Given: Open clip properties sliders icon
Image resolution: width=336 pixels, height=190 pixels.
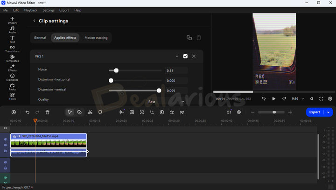Looking at the screenshot, I should [172, 112].
